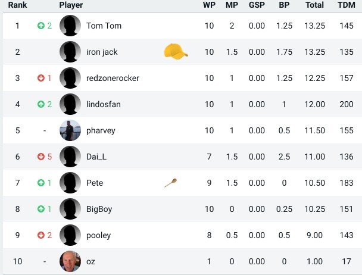Screen dimensions: 362x275
Task: Click the red down arrow beside Dai_L
Action: 41,157
